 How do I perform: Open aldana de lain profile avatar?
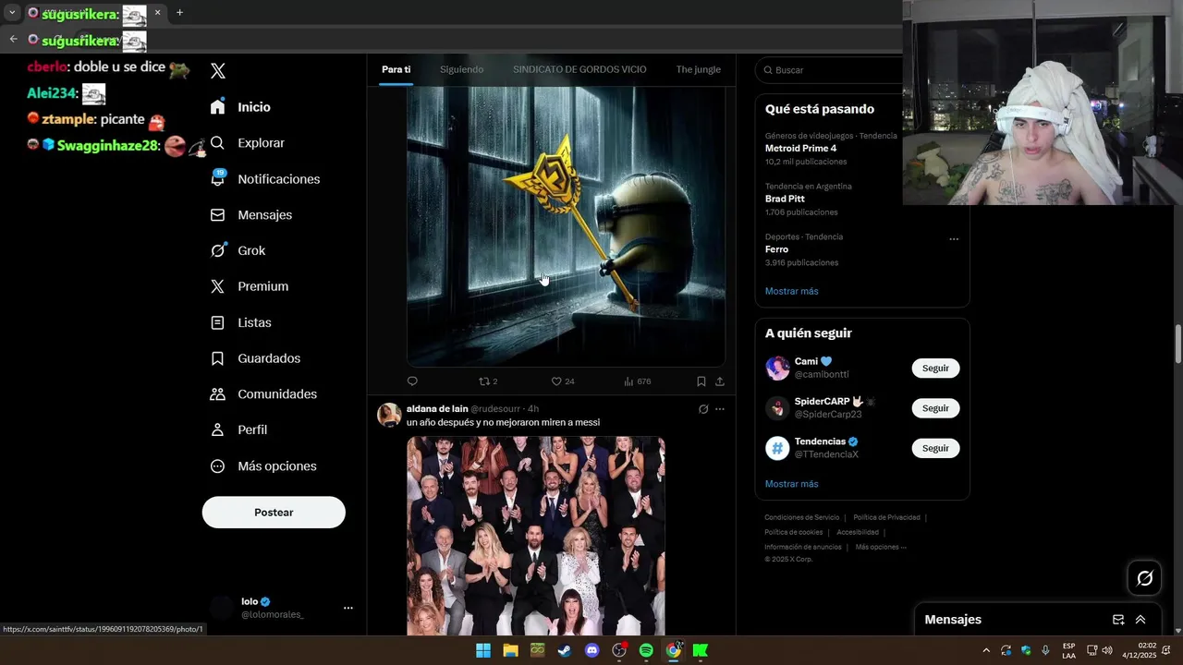(x=389, y=415)
